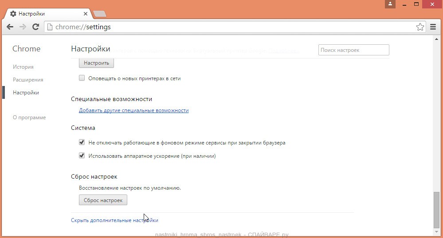Enable Оповещать о новых принтерах в сети

pos(82,78)
